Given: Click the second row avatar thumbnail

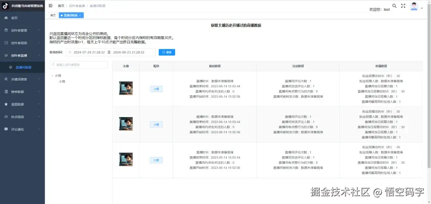Looking at the screenshot, I should [x=126, y=124].
